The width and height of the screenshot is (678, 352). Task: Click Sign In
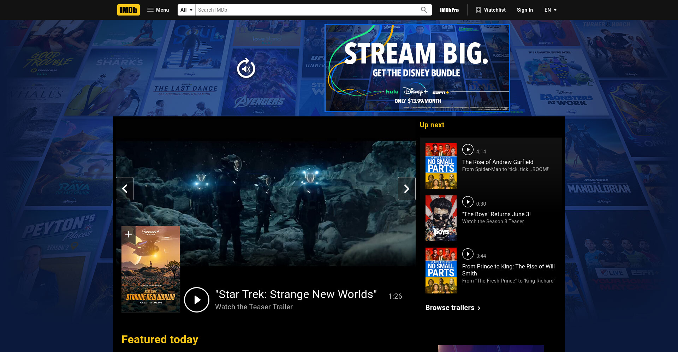525,10
